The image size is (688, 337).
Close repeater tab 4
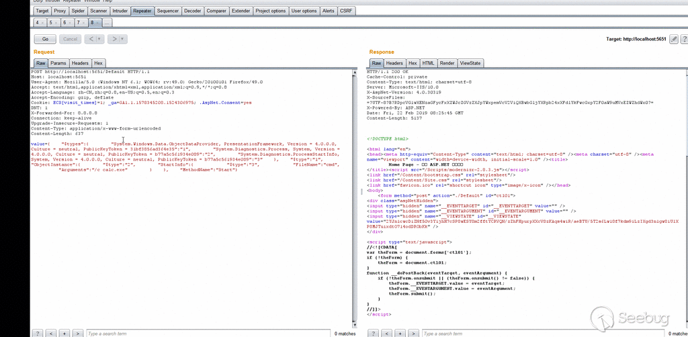[42, 22]
